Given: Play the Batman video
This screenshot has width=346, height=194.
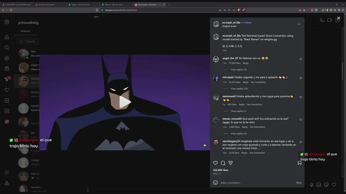Looking at the screenshot, I should (x=125, y=102).
